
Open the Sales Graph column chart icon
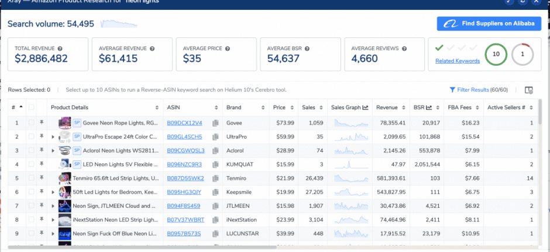[365, 108]
